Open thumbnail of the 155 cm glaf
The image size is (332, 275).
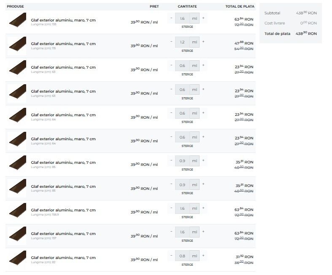[17, 20]
